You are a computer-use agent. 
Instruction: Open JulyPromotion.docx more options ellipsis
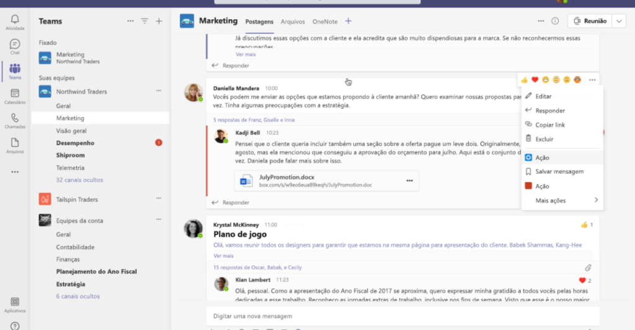(x=409, y=181)
